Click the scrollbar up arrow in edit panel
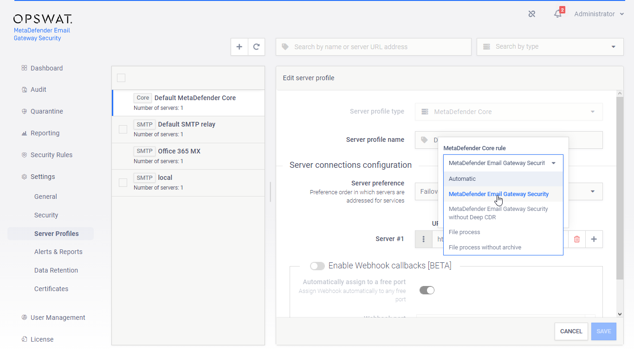 [620, 94]
